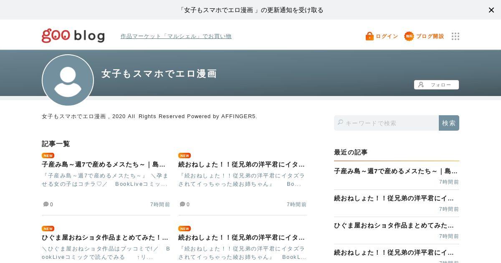Click NEW badge above ひぐま屋 article

point(48,229)
